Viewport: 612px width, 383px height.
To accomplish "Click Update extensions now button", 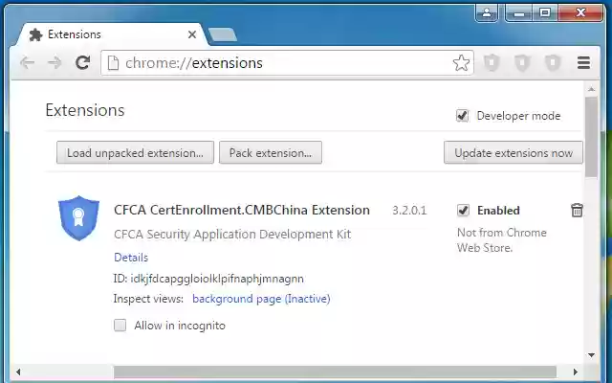I will [514, 153].
